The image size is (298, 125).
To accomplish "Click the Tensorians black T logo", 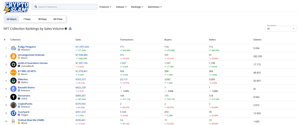I will tap(13, 97).
